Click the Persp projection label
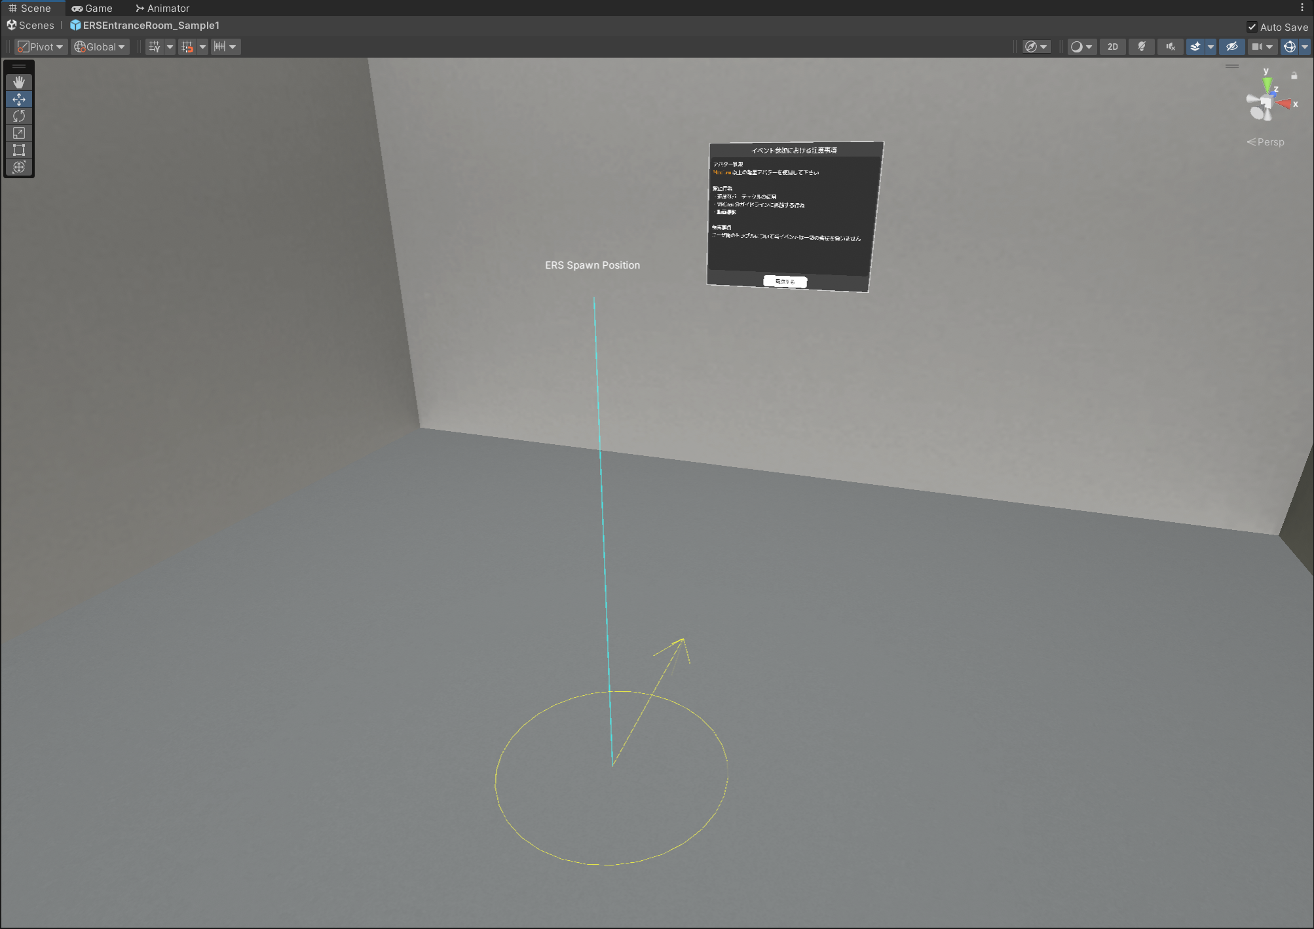Screen dimensions: 1314x929 (1269, 142)
